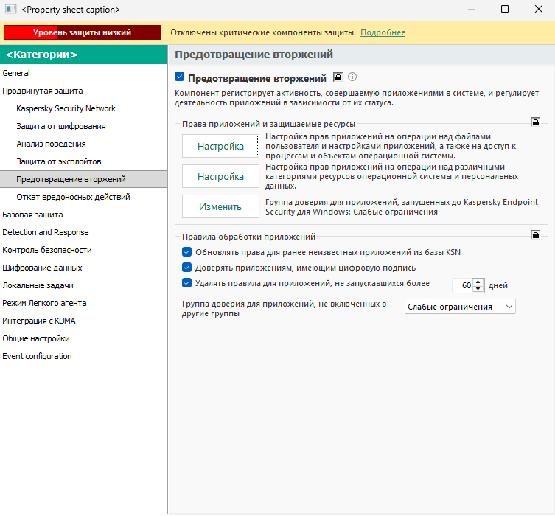The image size is (555, 516).
Task: Maximize the property sheet window
Action: click(505, 9)
